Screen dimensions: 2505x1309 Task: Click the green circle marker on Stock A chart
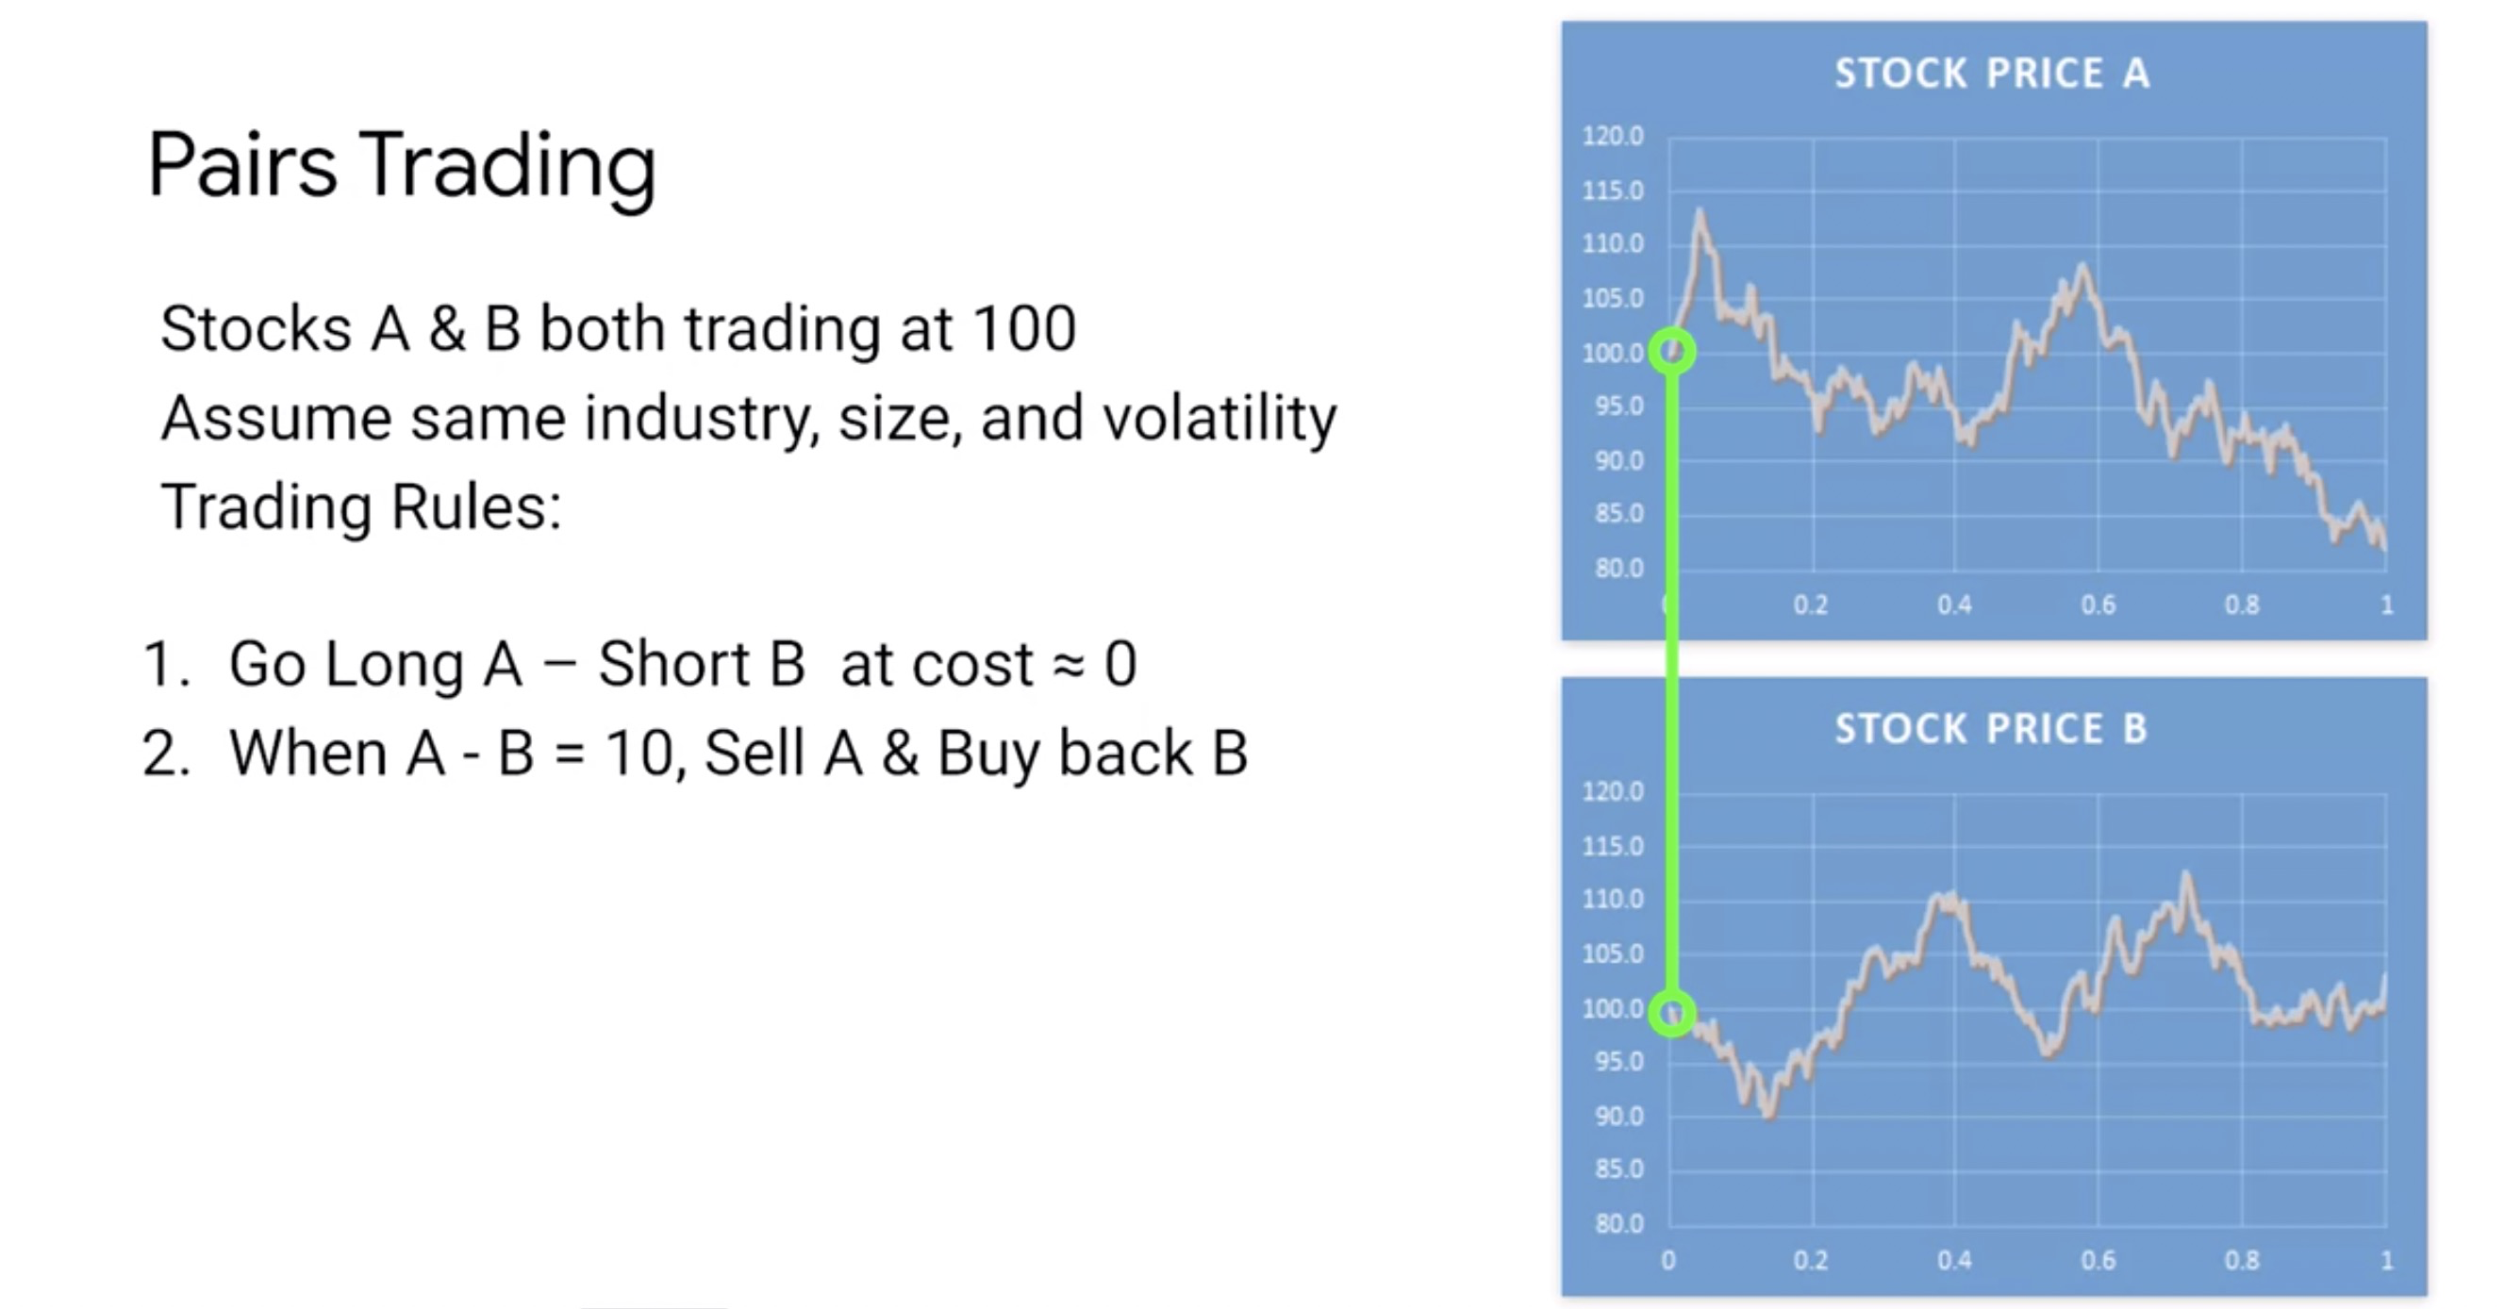click(1671, 351)
